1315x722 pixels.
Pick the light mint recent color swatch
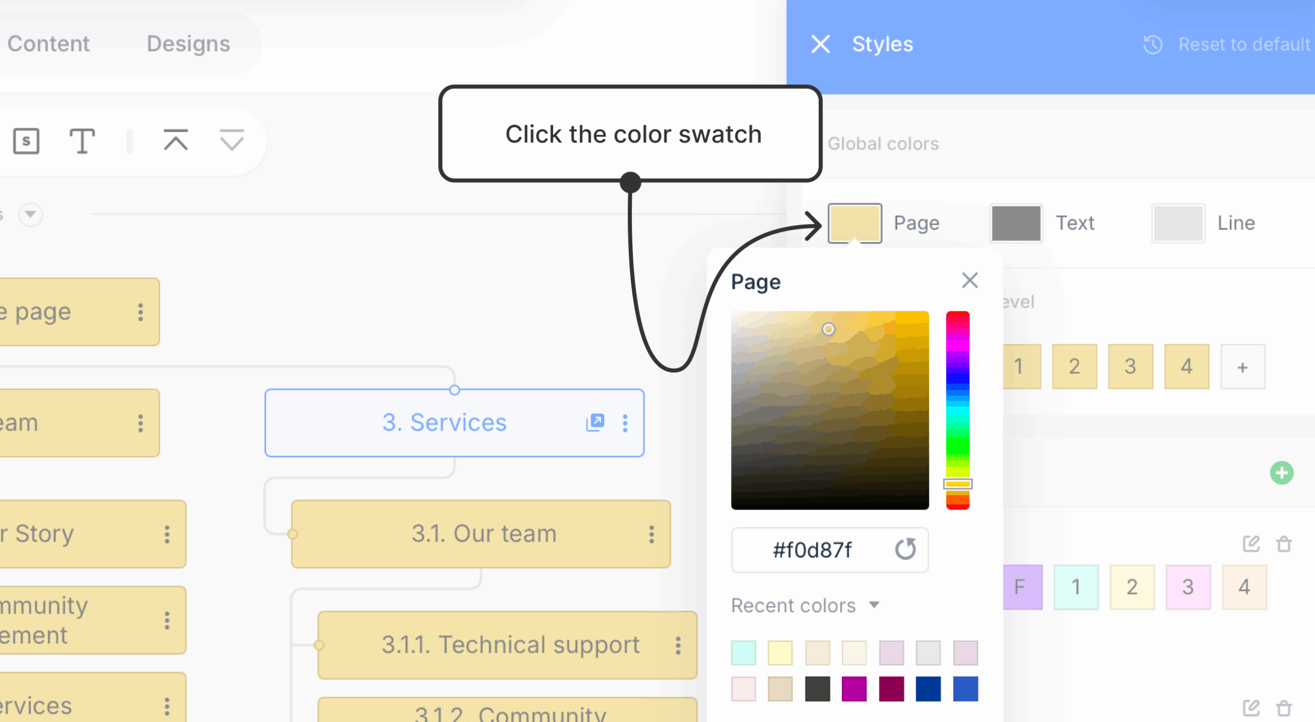(x=743, y=653)
